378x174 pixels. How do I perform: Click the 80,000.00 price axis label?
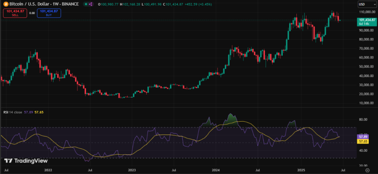[x=367, y=39]
